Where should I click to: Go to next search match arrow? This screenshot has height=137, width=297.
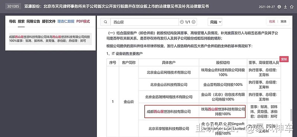coord(193,22)
